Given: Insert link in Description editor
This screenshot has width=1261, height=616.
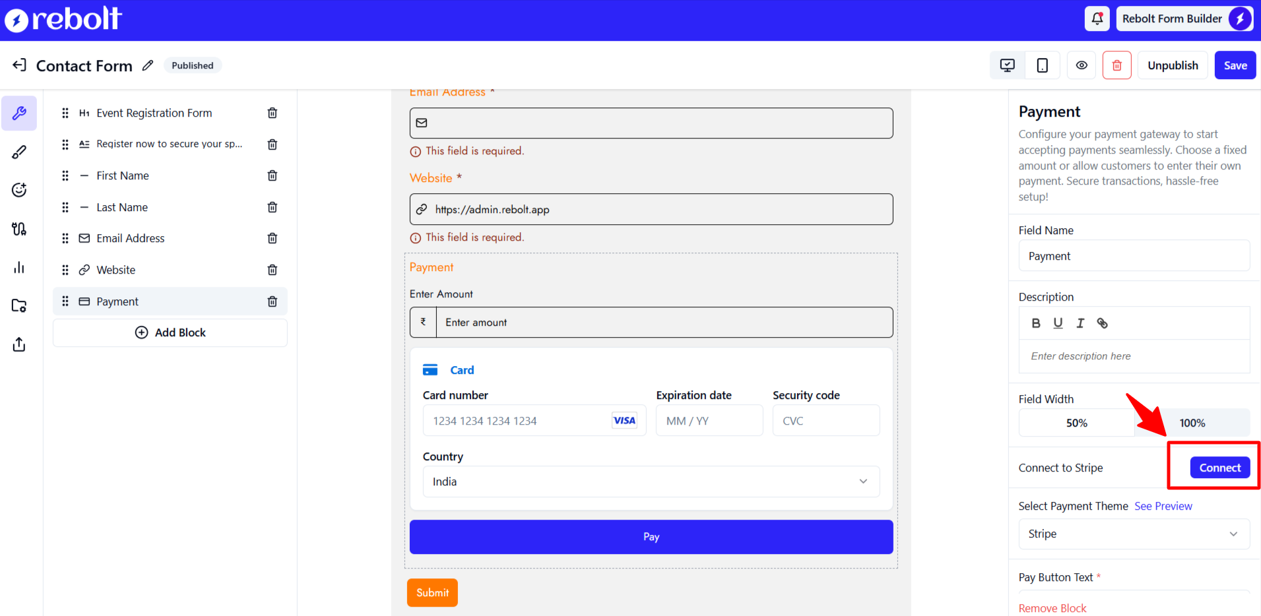Looking at the screenshot, I should point(1102,323).
